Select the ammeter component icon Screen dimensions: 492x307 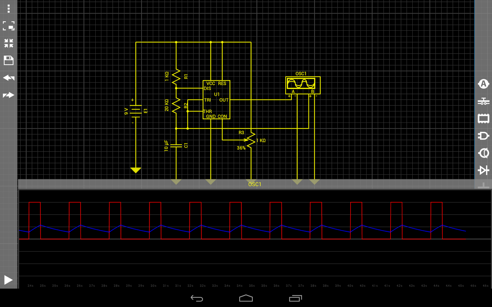click(483, 84)
